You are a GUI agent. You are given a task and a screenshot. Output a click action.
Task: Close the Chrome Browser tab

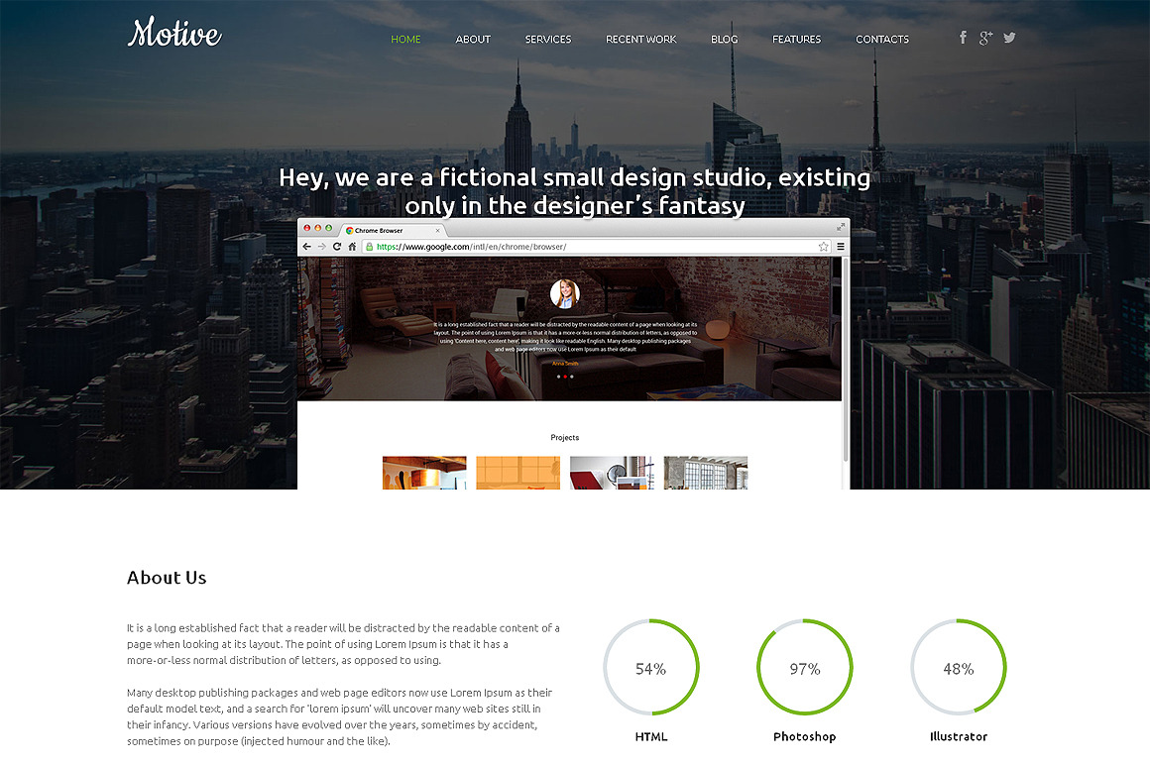[x=437, y=231]
